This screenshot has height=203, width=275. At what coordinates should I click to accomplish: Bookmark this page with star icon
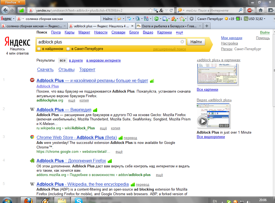150,11
